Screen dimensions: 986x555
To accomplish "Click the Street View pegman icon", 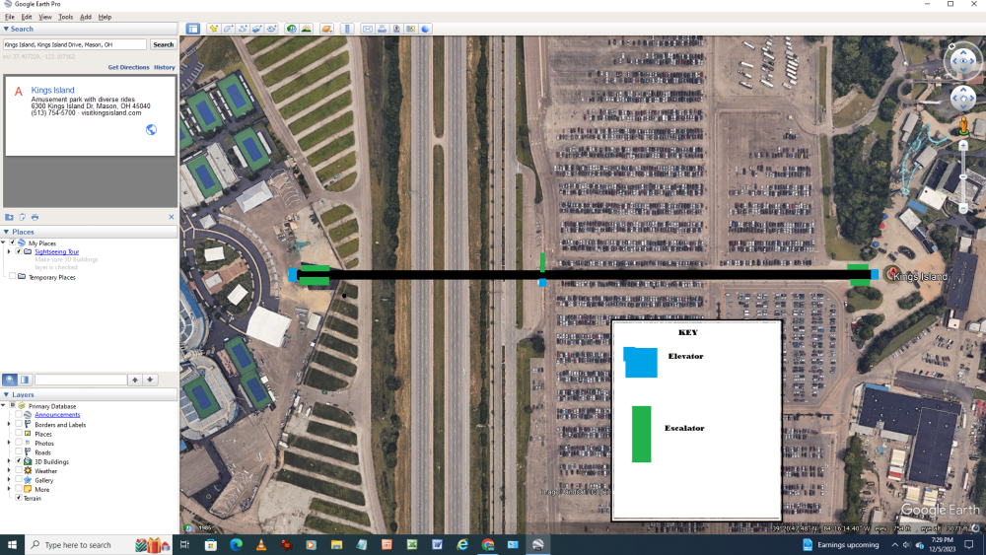I will [x=962, y=125].
